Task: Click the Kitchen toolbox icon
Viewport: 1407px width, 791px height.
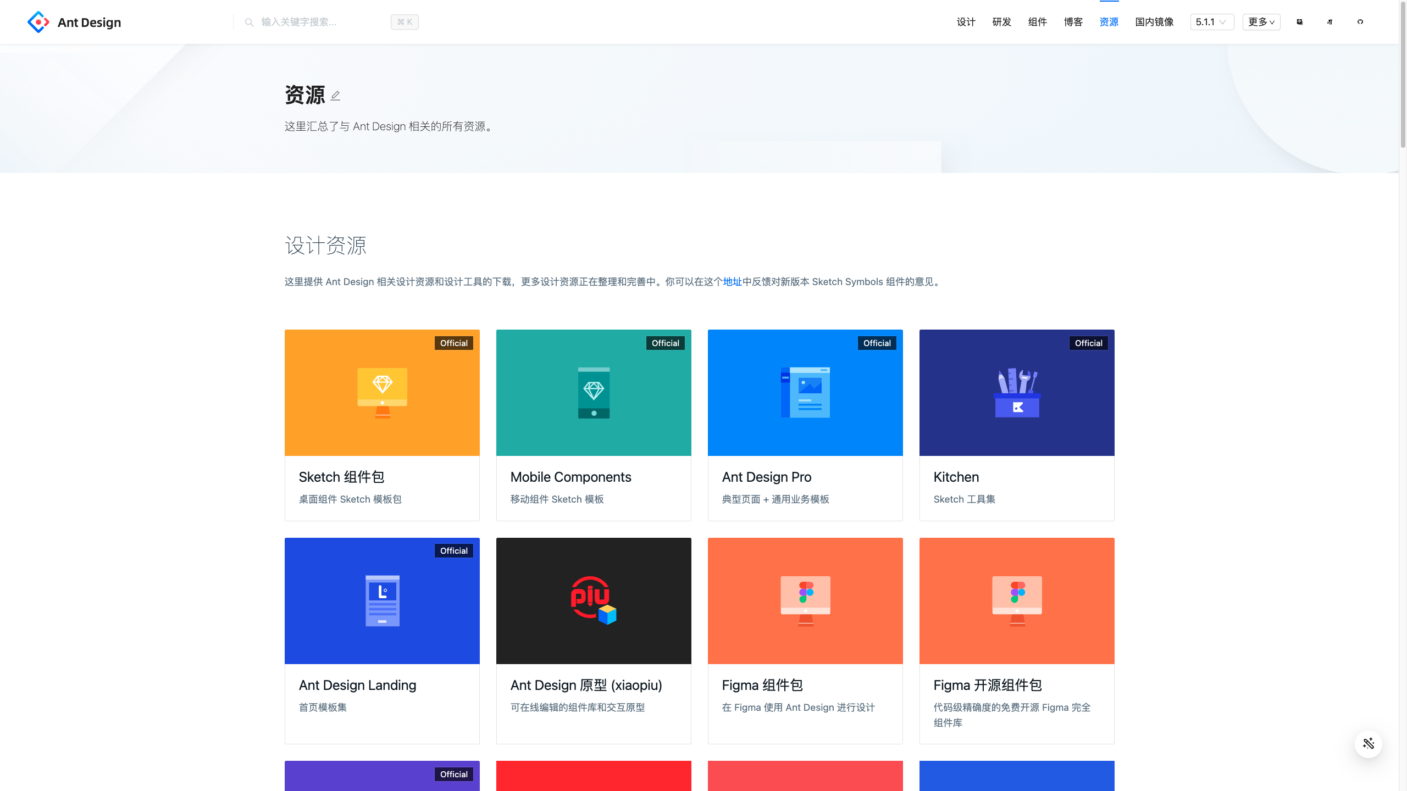Action: pos(1017,393)
